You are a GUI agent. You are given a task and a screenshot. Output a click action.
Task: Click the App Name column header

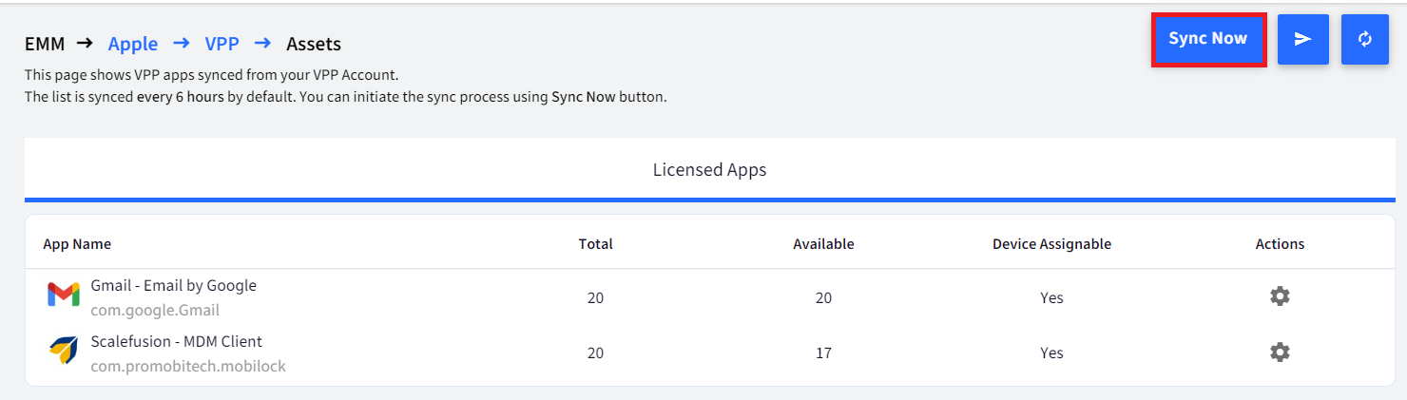pyautogui.click(x=77, y=244)
